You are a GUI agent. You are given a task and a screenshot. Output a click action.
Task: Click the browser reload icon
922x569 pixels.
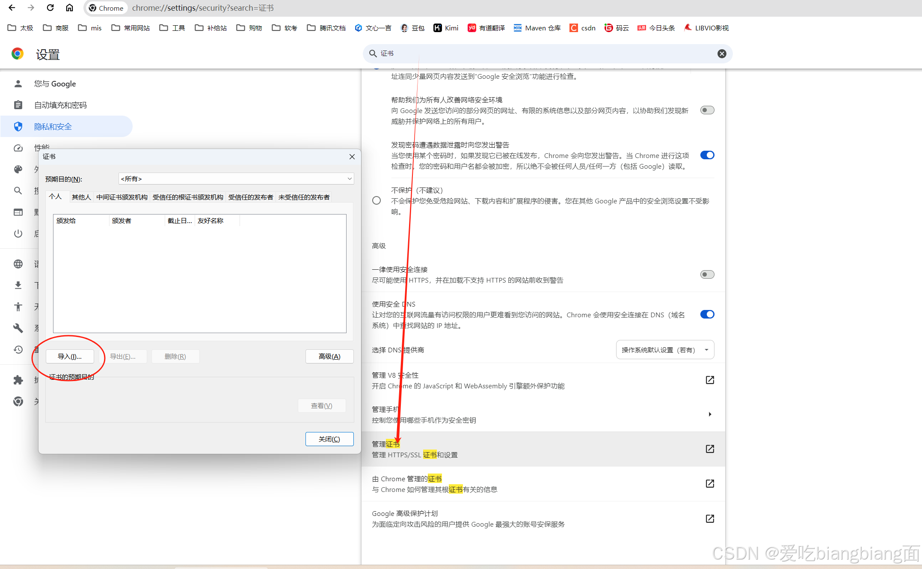point(50,8)
